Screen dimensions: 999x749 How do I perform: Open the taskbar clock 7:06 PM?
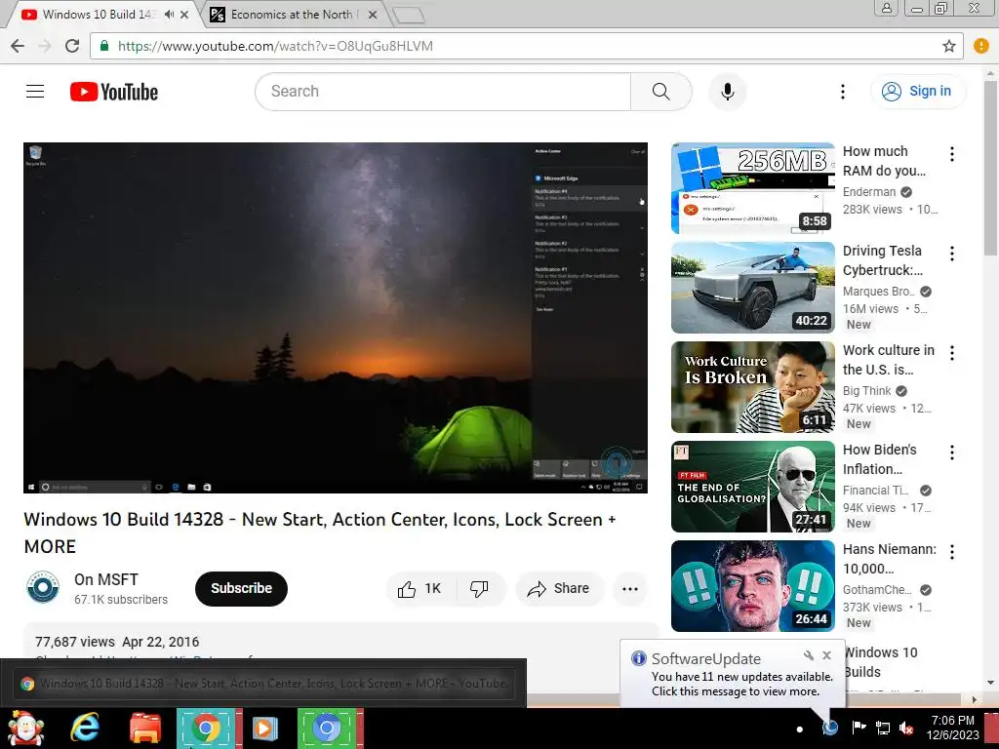pos(952,728)
